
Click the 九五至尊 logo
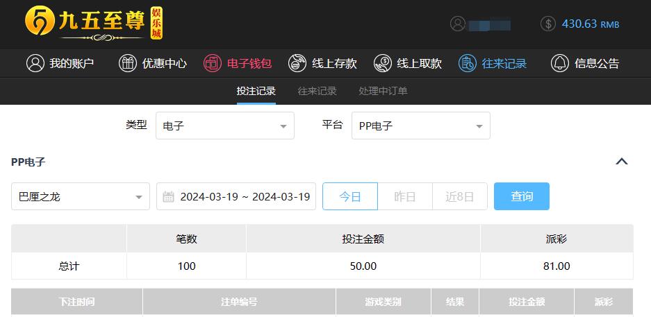(x=94, y=23)
